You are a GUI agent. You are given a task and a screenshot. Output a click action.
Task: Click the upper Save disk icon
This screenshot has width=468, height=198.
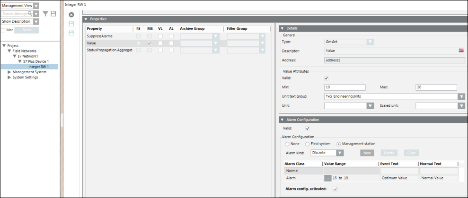pos(71,24)
